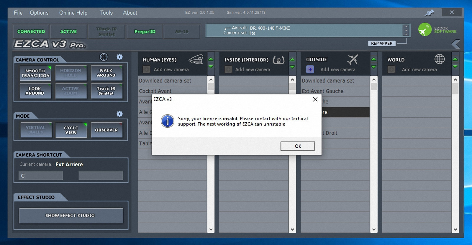
Task: Click the EZdok Software logo
Action: [x=437, y=30]
